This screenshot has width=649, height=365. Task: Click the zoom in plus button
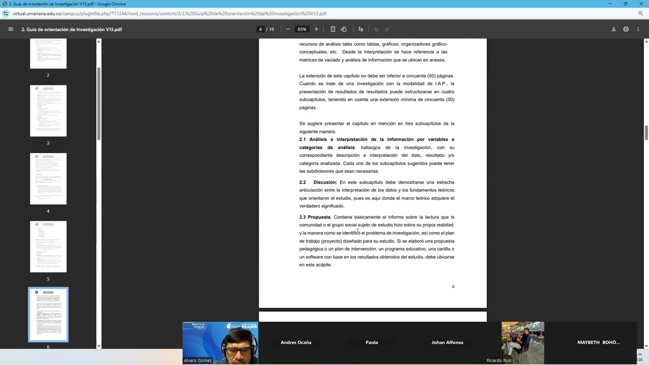pyautogui.click(x=316, y=29)
